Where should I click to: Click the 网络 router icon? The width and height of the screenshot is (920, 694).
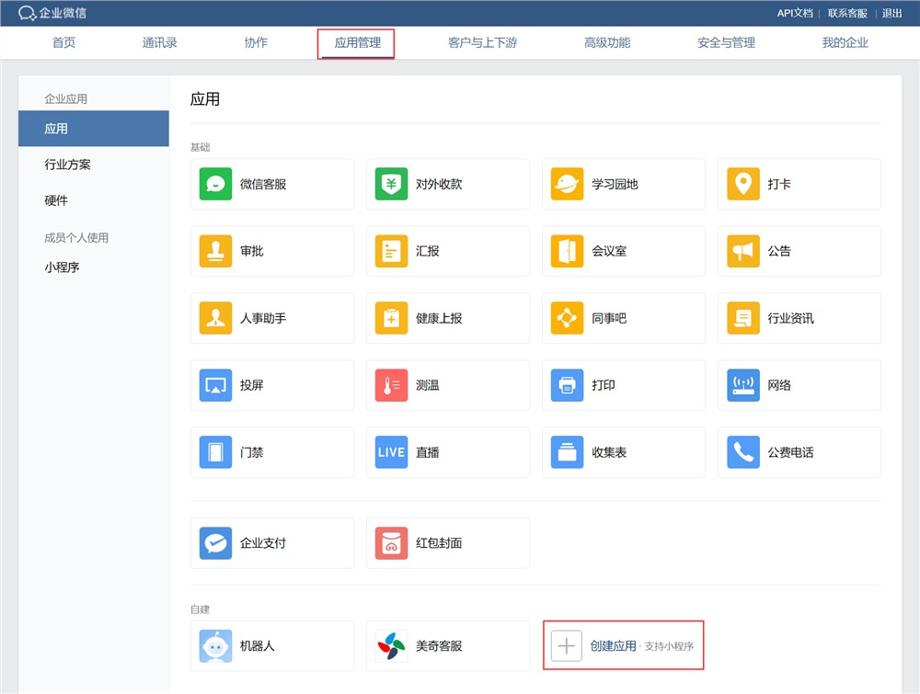[x=743, y=385]
